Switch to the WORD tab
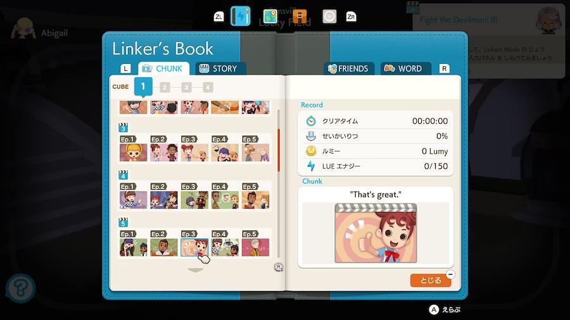Image resolution: width=570 pixels, height=320 pixels. coord(403,68)
